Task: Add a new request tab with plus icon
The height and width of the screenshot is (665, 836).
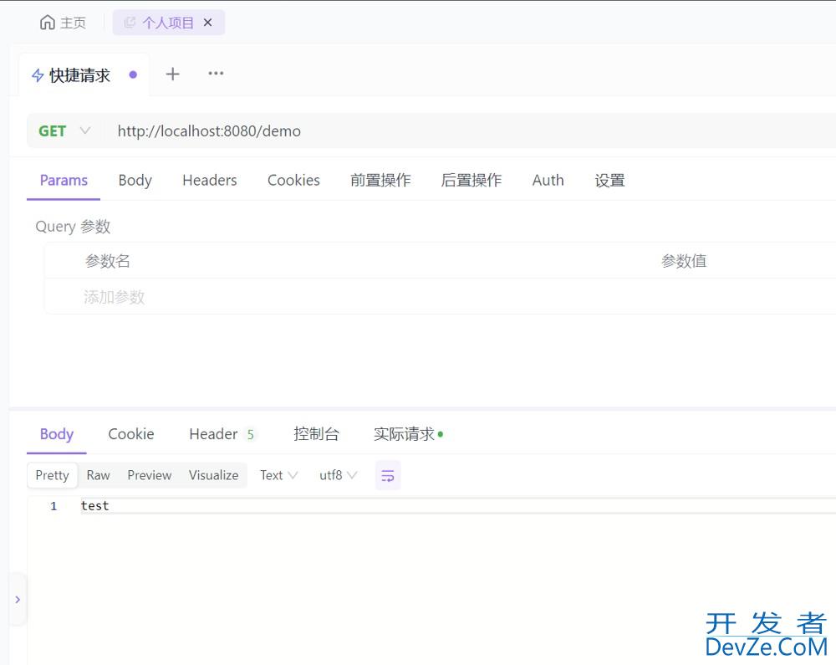Action: click(172, 74)
